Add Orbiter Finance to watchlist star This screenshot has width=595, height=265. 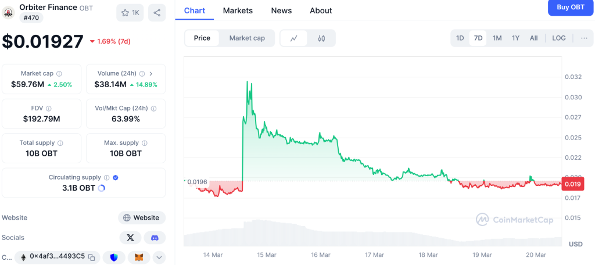coord(130,12)
